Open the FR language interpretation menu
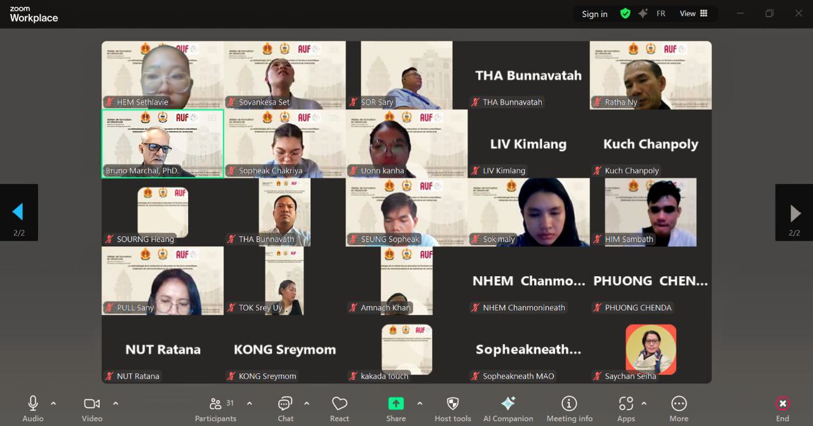 661,13
